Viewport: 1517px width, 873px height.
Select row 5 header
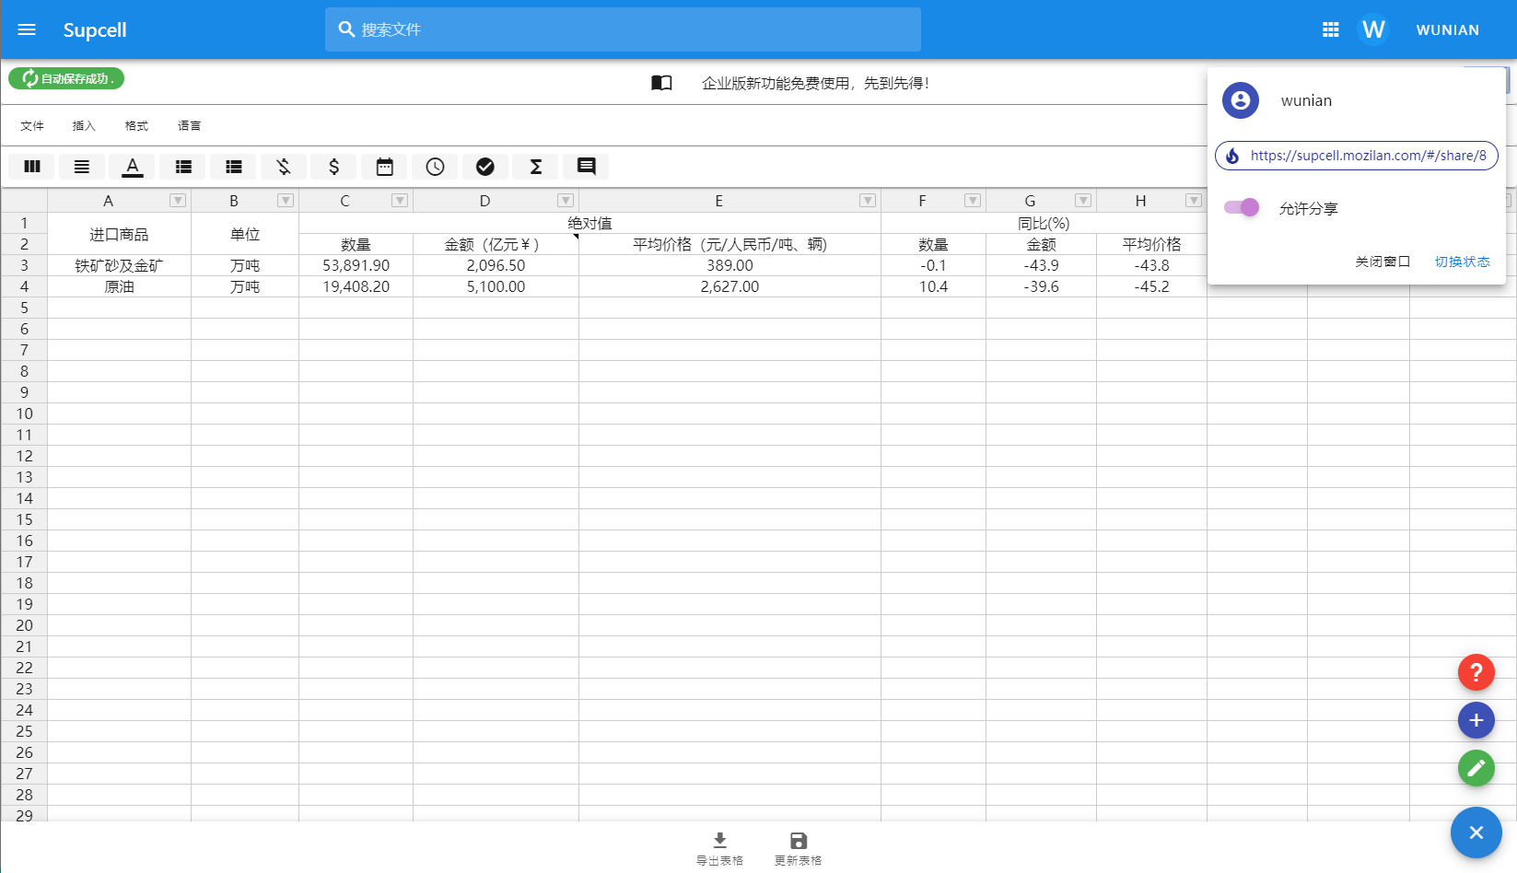pos(24,308)
